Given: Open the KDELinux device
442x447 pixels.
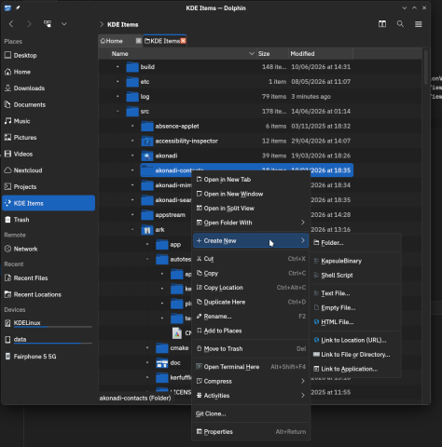Looking at the screenshot, I should [48, 323].
